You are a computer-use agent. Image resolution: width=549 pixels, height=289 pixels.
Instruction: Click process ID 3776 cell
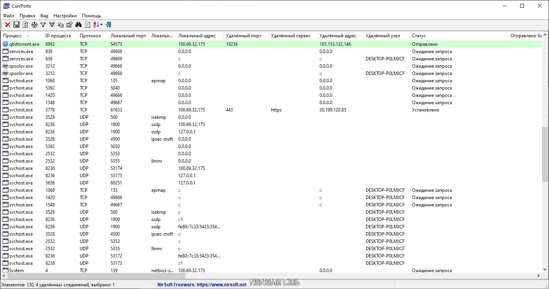[x=50, y=110]
